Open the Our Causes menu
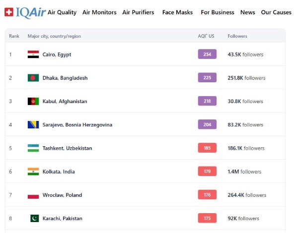Viewport: 294px width, 233px height. [x=276, y=12]
